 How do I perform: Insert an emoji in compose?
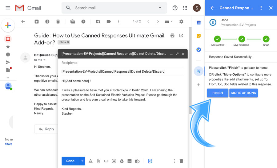pos(114,161)
